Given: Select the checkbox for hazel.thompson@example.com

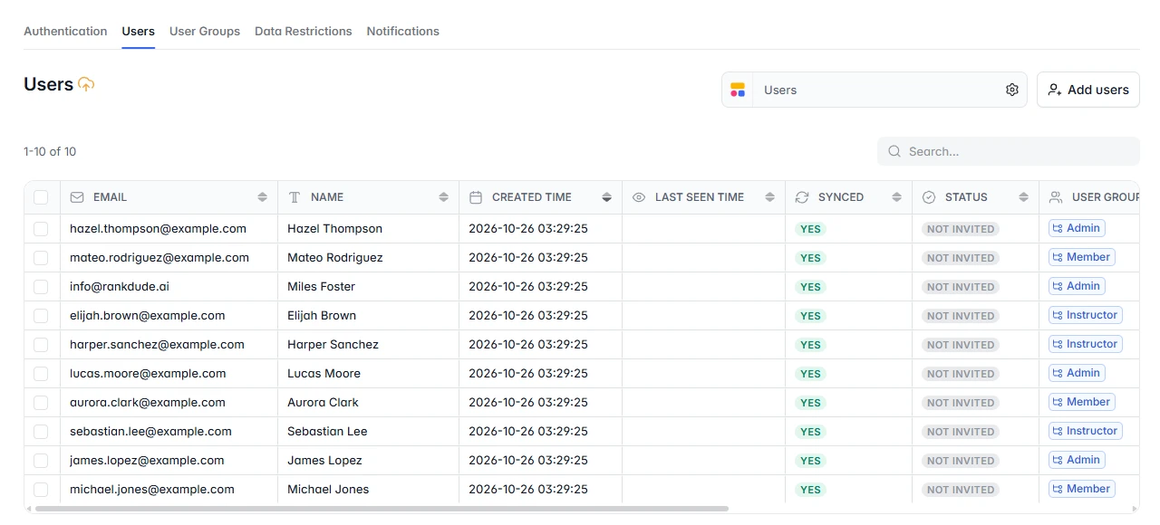Looking at the screenshot, I should pos(41,228).
